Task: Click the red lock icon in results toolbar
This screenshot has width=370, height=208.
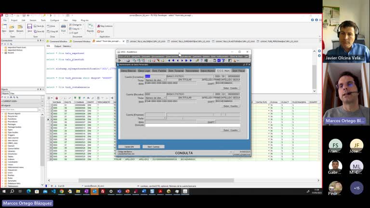Action: [x=56, y=98]
